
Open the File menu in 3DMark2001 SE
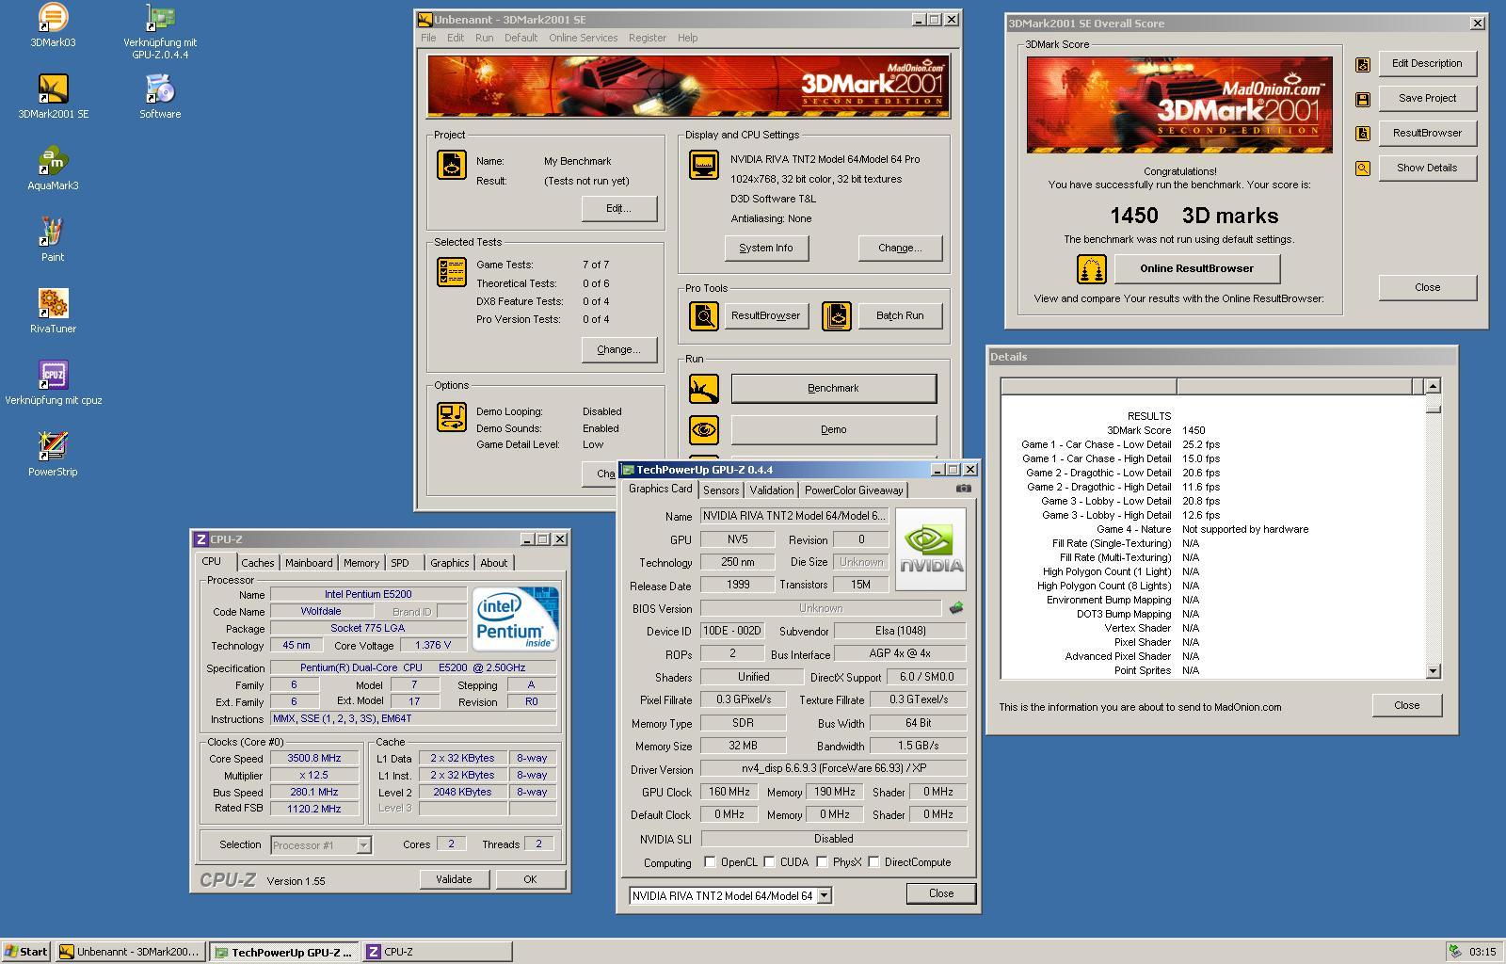(428, 38)
